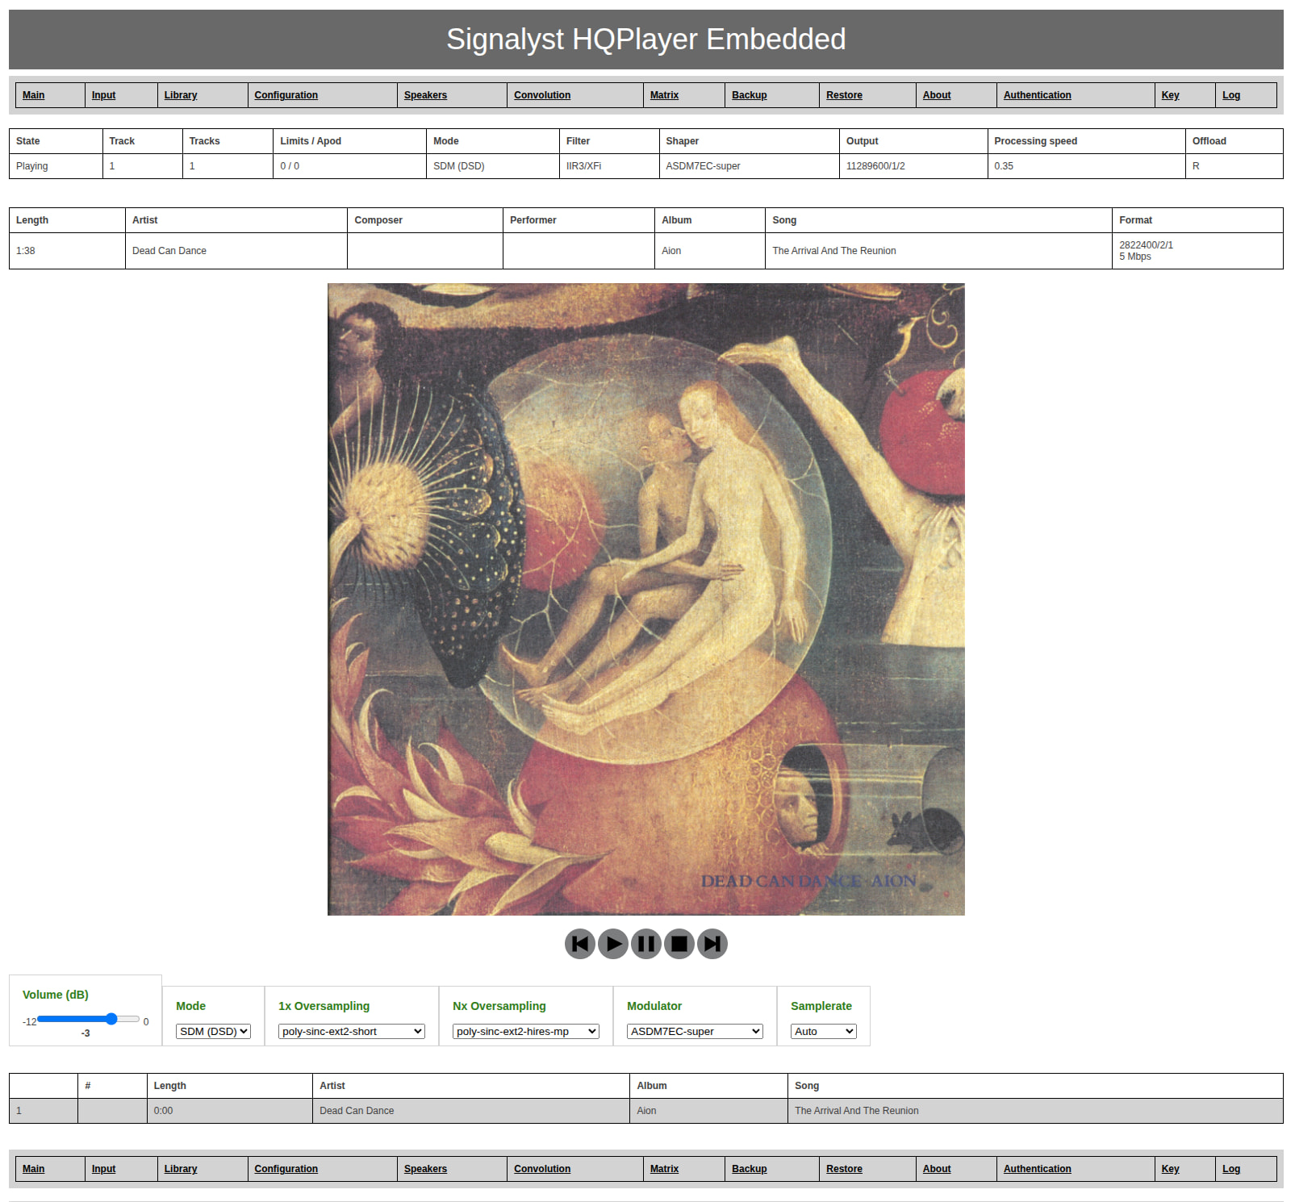Open Speakers in the bottom navigation bar

point(425,1169)
